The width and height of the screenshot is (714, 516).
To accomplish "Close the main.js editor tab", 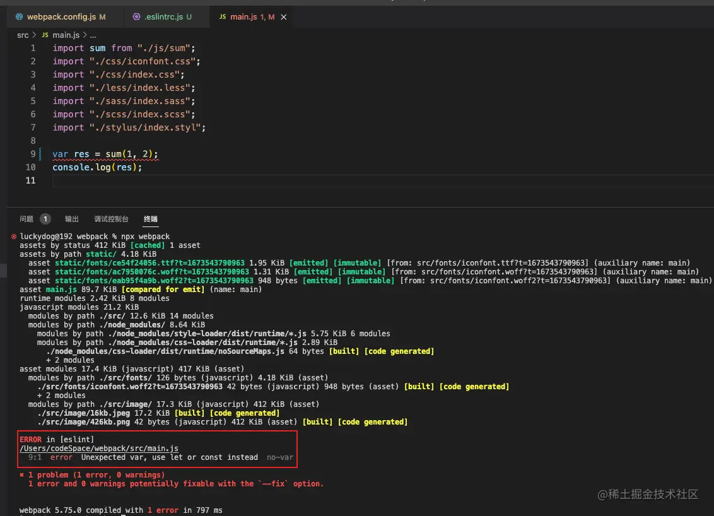I will coord(283,17).
